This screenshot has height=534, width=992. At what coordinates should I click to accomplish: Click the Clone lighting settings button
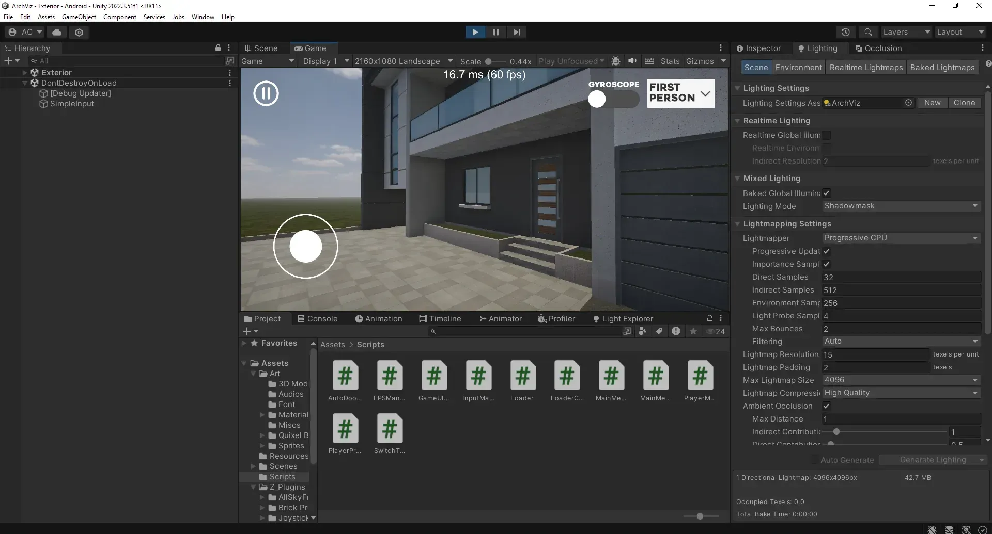click(x=964, y=103)
